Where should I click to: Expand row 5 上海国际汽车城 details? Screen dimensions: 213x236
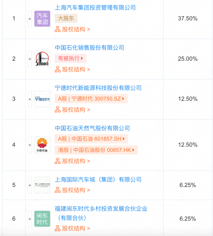30,185
